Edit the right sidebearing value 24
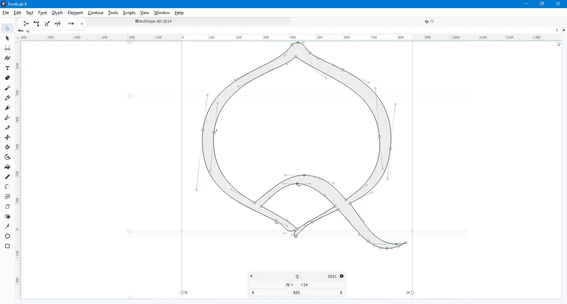 pyautogui.click(x=305, y=285)
